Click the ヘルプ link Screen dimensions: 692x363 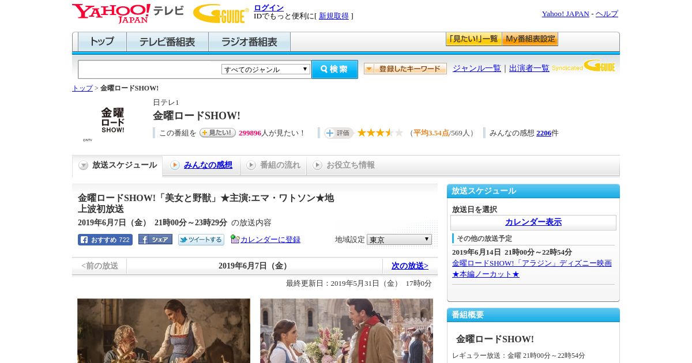[x=607, y=13]
